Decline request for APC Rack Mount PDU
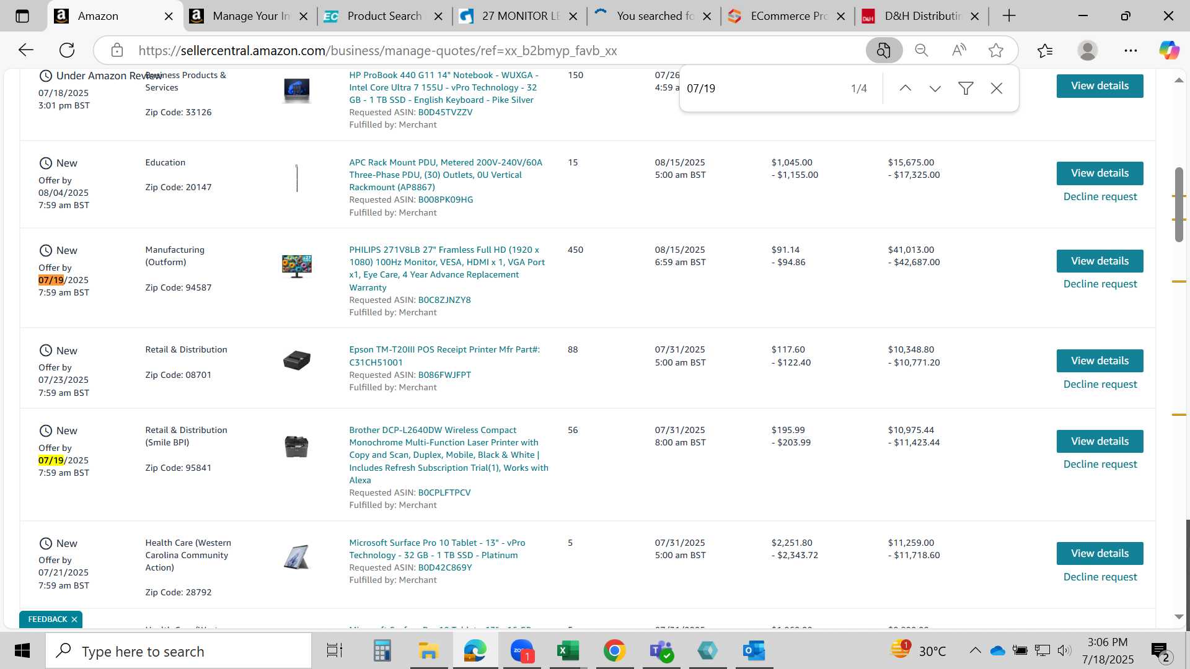The width and height of the screenshot is (1190, 669). pyautogui.click(x=1100, y=197)
